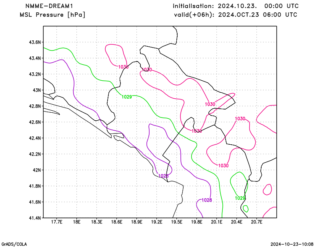The image size is (320, 247).
Task: Click the 42.6N latitude label
Action: click(x=35, y=122)
